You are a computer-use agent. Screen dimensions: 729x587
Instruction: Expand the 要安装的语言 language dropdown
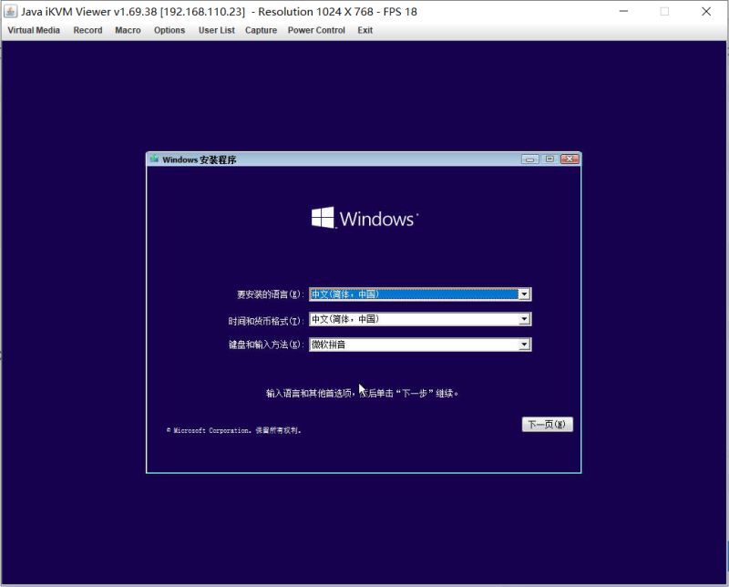click(525, 293)
